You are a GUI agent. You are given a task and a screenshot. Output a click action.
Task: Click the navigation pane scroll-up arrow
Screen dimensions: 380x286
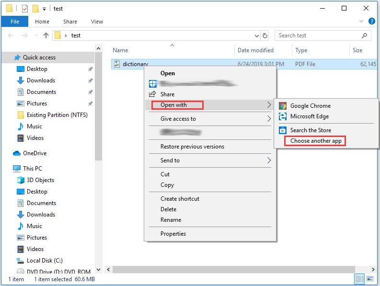point(98,48)
